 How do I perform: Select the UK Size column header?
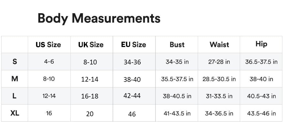[x=91, y=45]
